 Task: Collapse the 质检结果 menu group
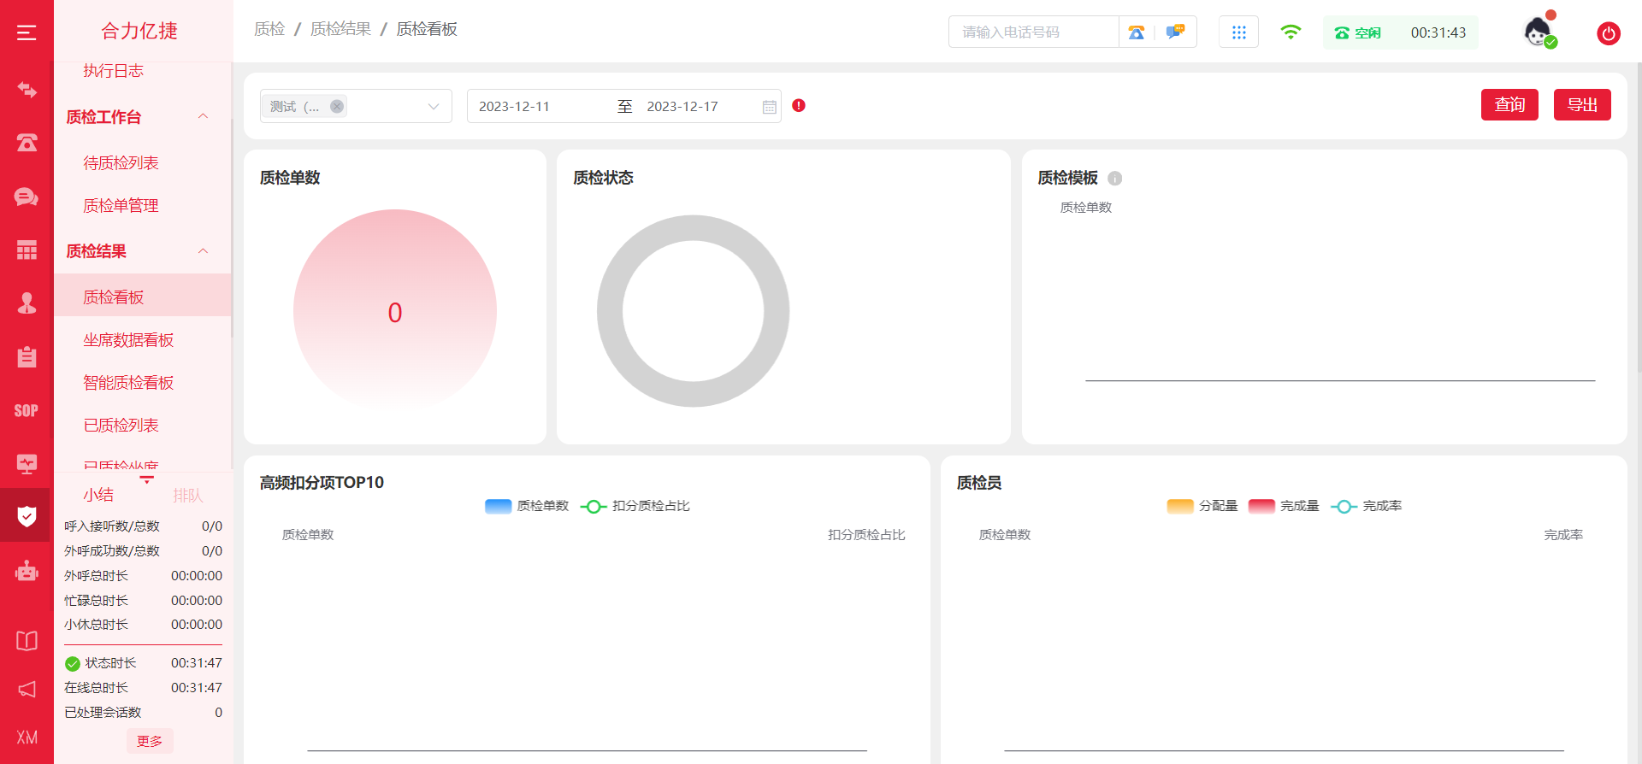(203, 251)
